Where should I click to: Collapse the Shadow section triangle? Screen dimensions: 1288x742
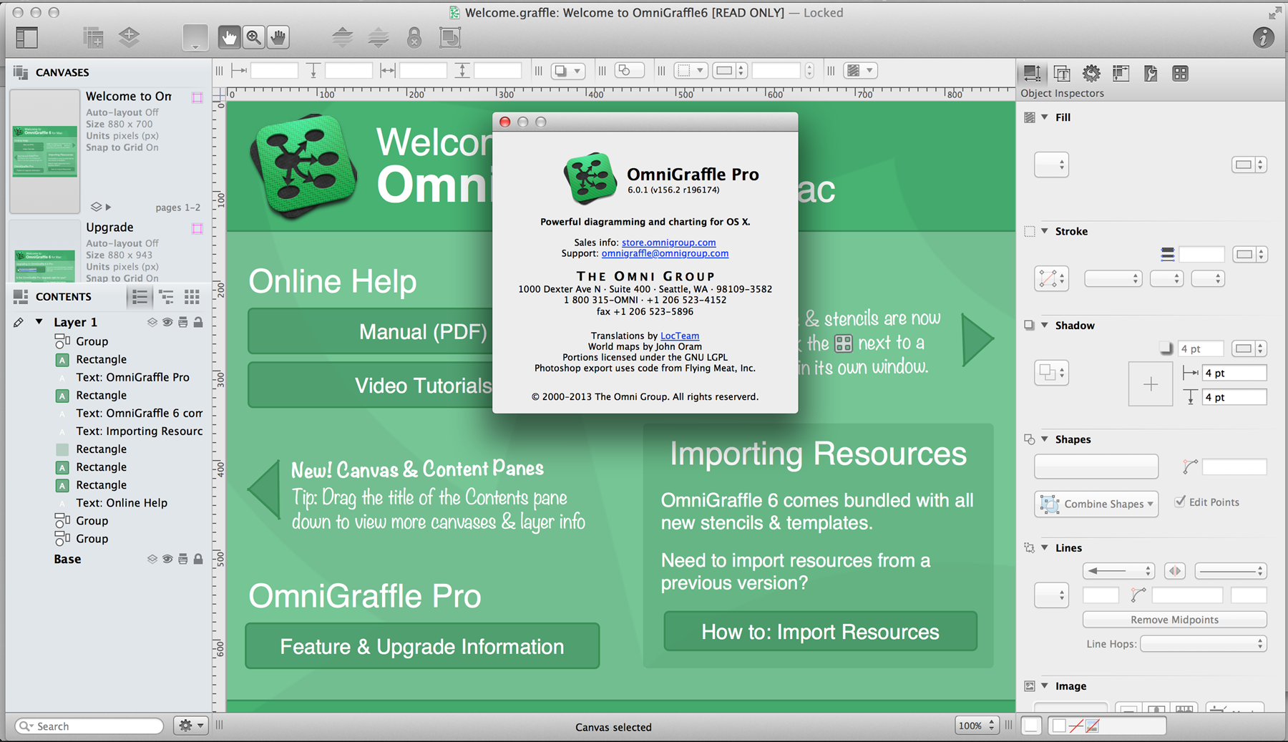[1045, 325]
